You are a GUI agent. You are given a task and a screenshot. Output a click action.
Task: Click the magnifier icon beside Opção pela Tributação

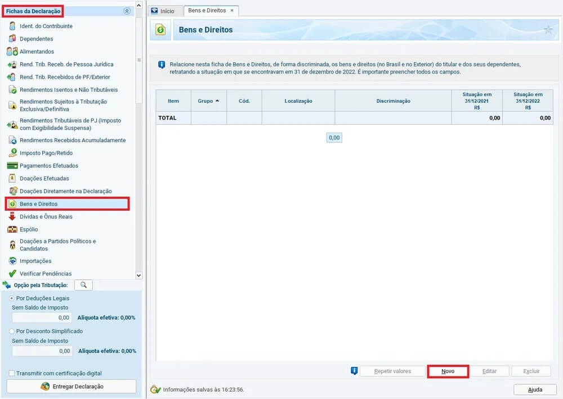point(83,285)
